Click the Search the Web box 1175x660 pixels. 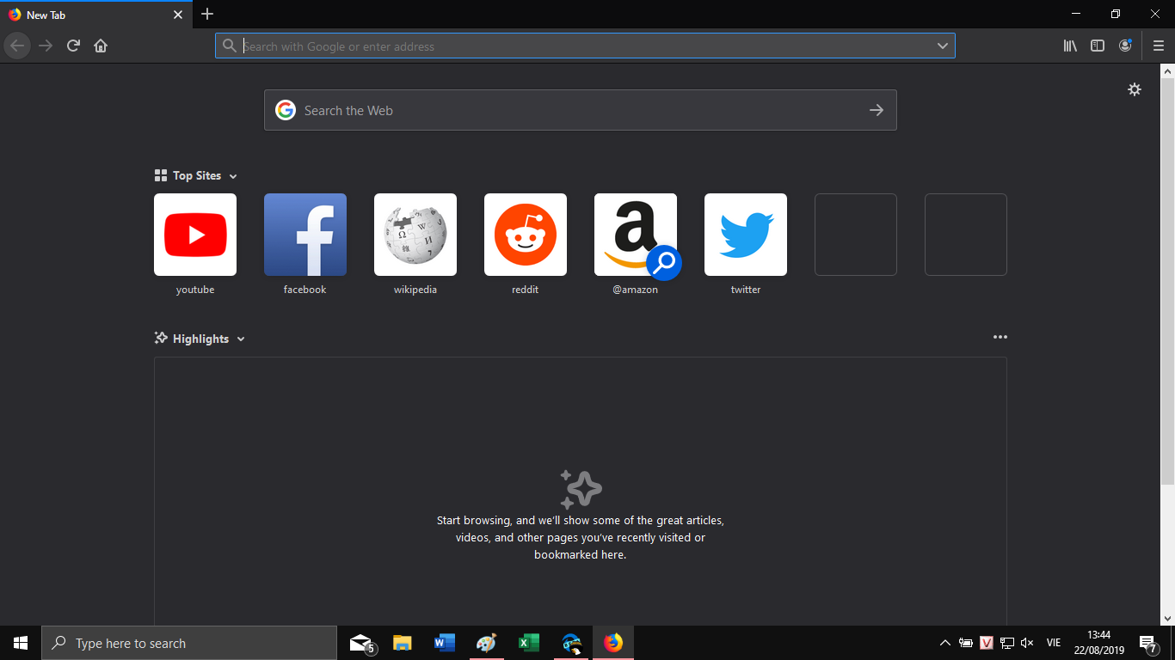[x=581, y=110]
